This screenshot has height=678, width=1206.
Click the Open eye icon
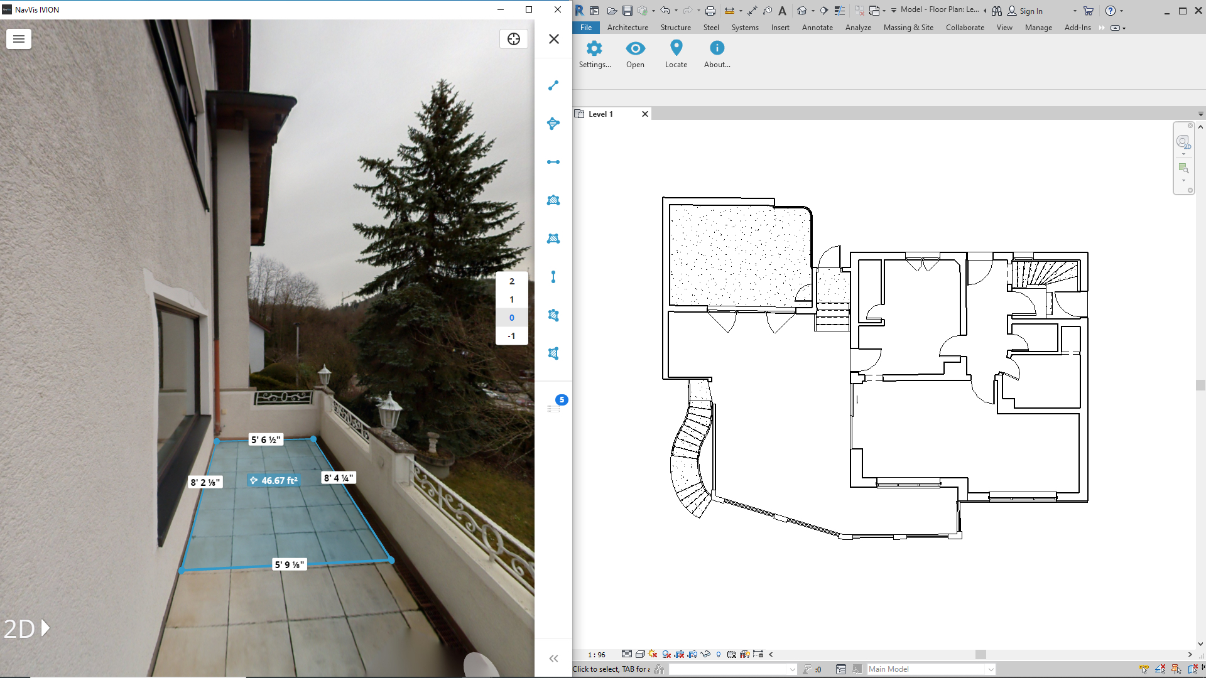point(635,48)
